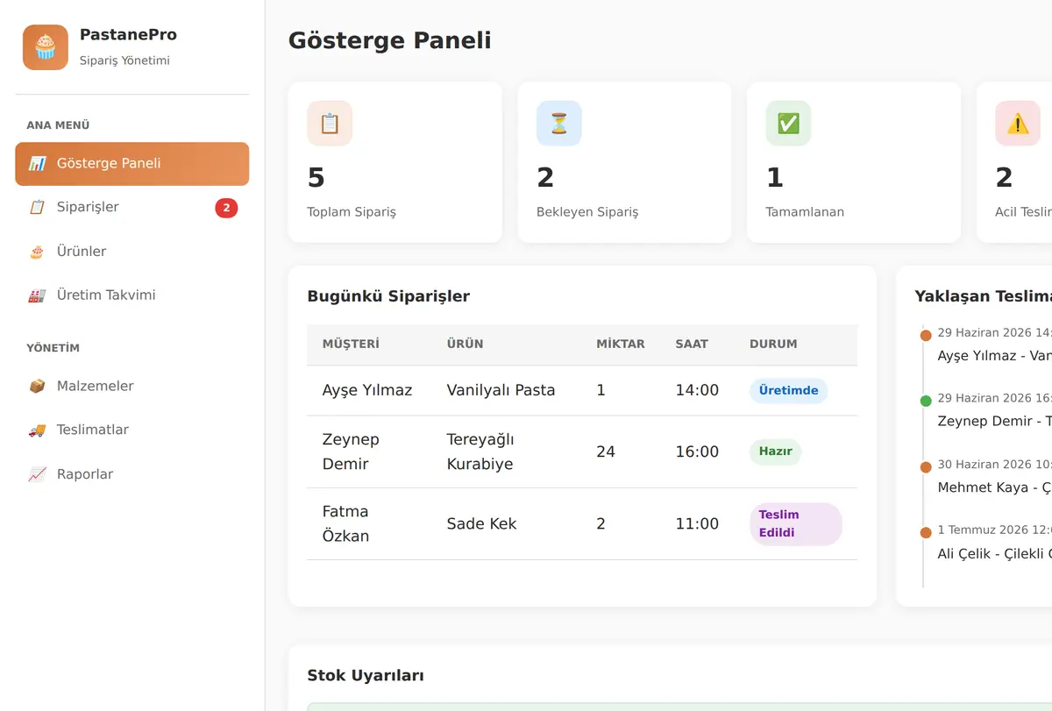Click the green timeline dot for Zeynep Demir
1052x711 pixels.
[926, 402]
